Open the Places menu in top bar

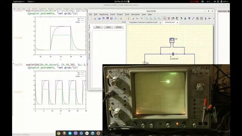[31, 2]
